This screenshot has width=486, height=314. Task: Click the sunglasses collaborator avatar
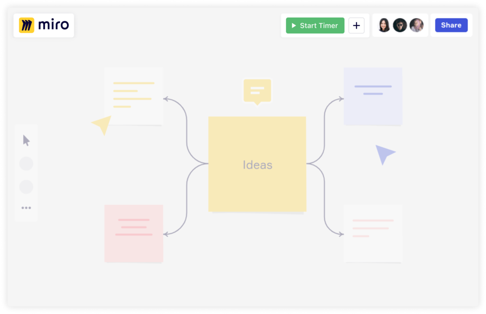400,25
